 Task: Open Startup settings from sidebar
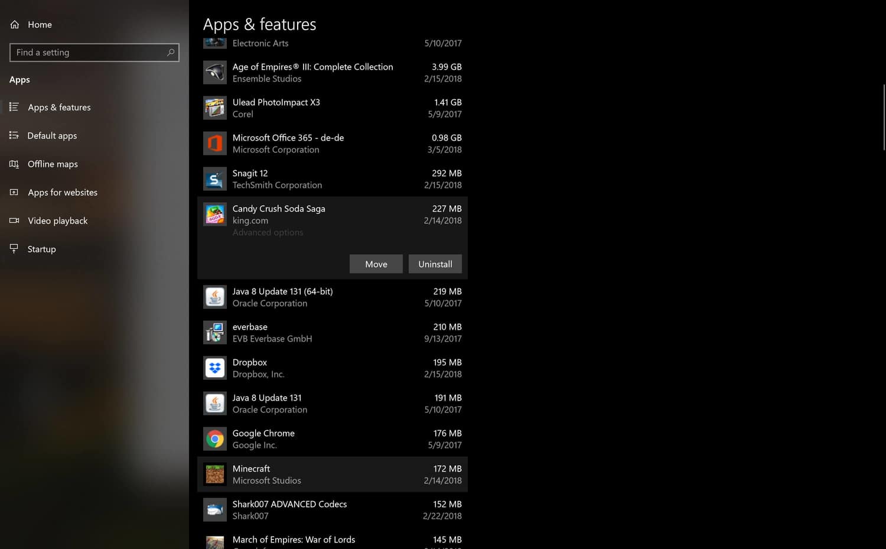point(41,249)
